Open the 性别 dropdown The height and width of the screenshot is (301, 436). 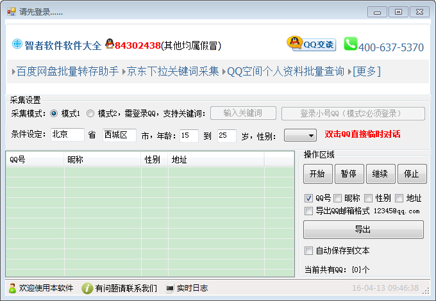(300, 136)
